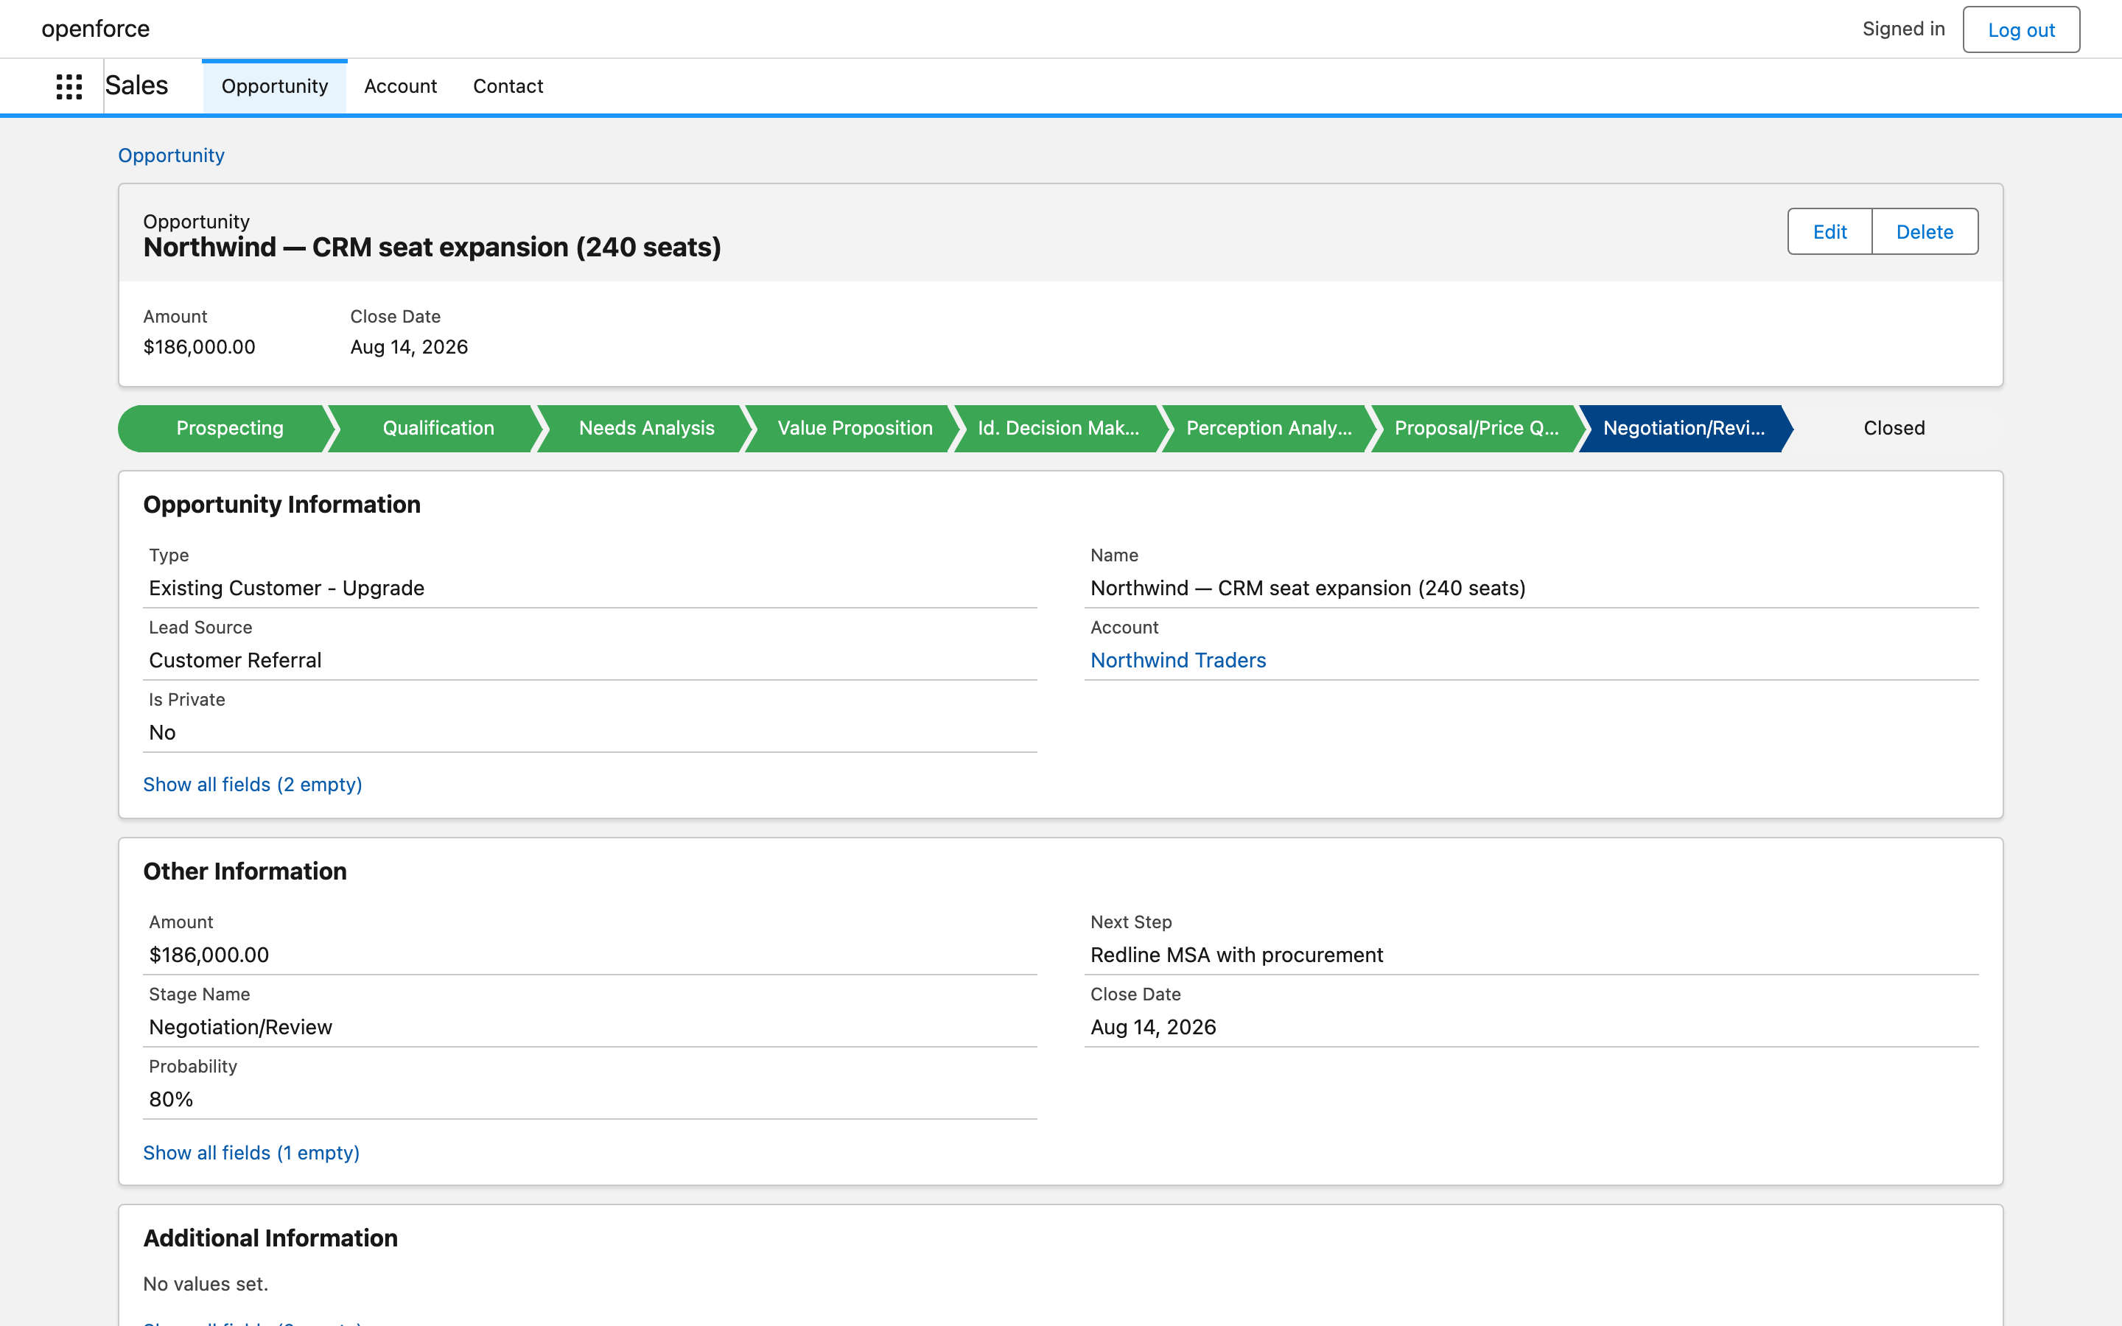Click the opportunity title Northwind — CRM seat expansion
The height and width of the screenshot is (1326, 2122).
433,248
